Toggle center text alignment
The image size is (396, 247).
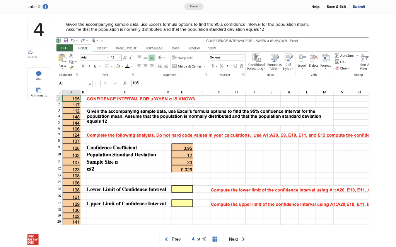[x=145, y=66]
